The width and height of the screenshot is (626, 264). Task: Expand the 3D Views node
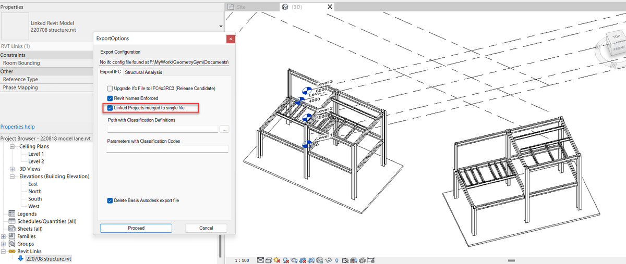(13, 169)
